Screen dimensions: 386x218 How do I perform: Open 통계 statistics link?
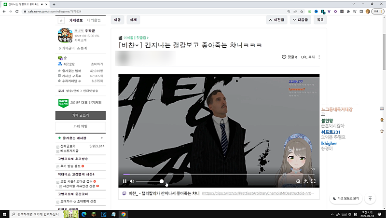click(82, 48)
